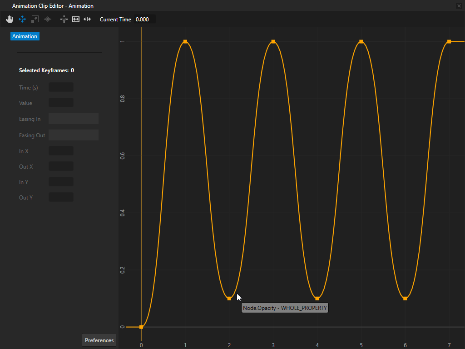Viewport: 465px width, 349px height.
Task: Select the Scale keyframes tool
Action: 35,19
